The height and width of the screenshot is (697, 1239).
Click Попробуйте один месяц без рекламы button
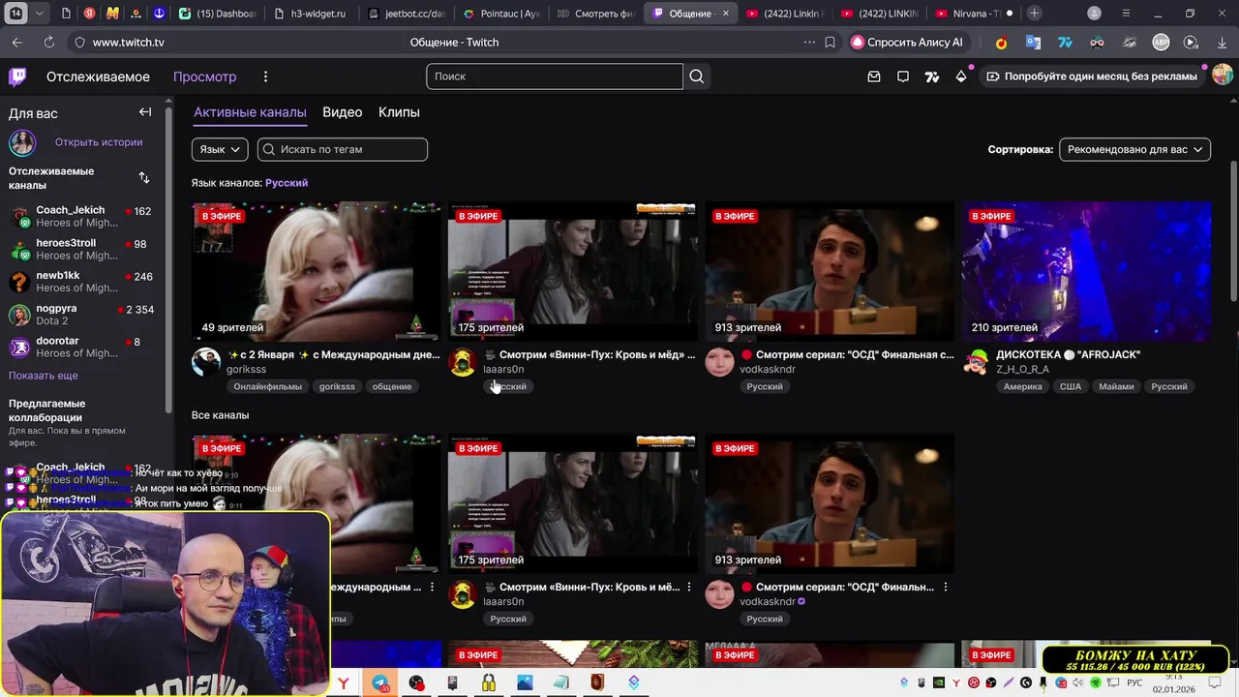pos(1093,76)
